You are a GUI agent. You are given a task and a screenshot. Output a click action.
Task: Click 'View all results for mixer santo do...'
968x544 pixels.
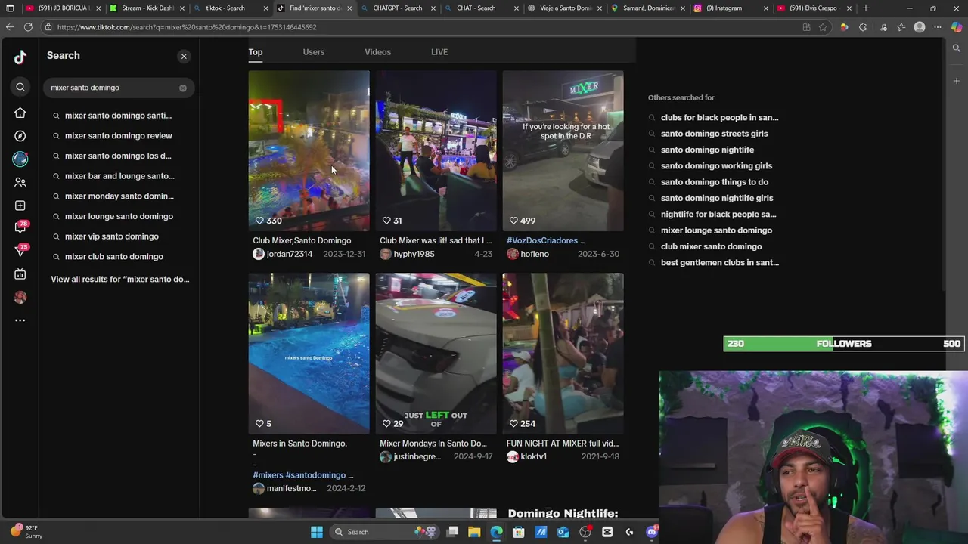click(120, 280)
